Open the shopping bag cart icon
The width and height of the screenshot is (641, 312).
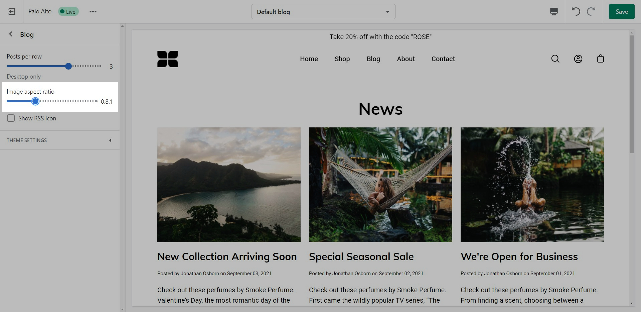click(600, 59)
